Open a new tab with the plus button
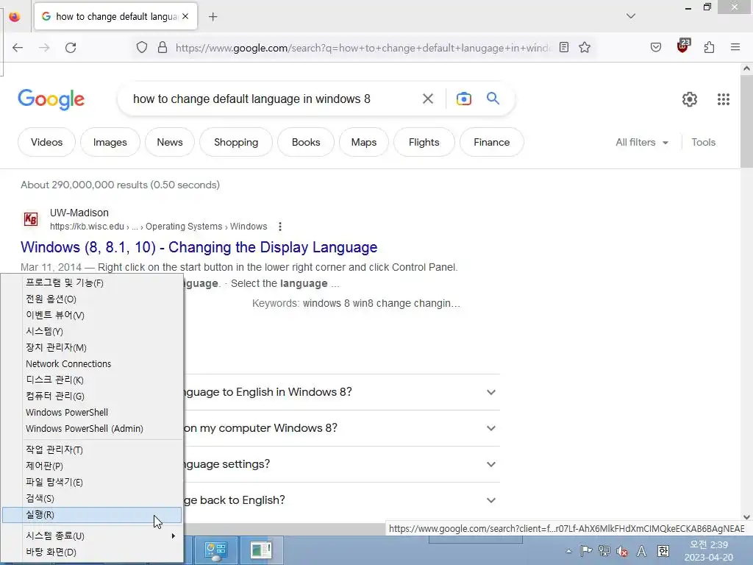 click(213, 17)
